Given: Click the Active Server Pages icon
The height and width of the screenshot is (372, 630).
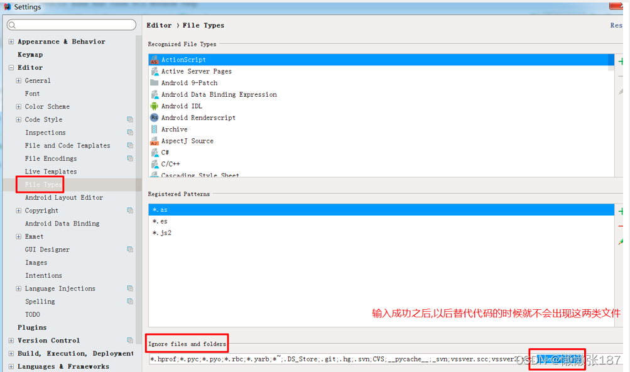Looking at the screenshot, I should (155, 72).
